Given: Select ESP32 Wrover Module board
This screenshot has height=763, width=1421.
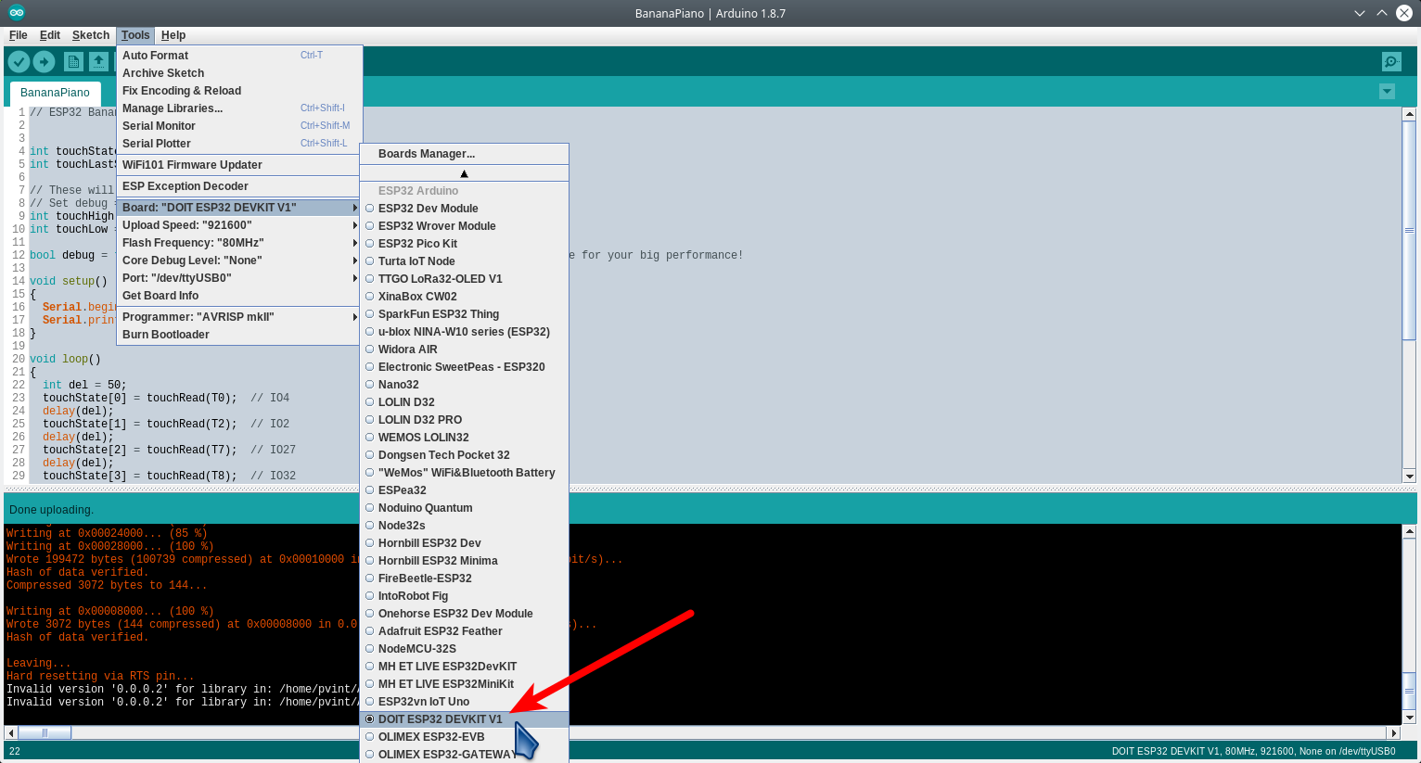Looking at the screenshot, I should click(x=464, y=226).
